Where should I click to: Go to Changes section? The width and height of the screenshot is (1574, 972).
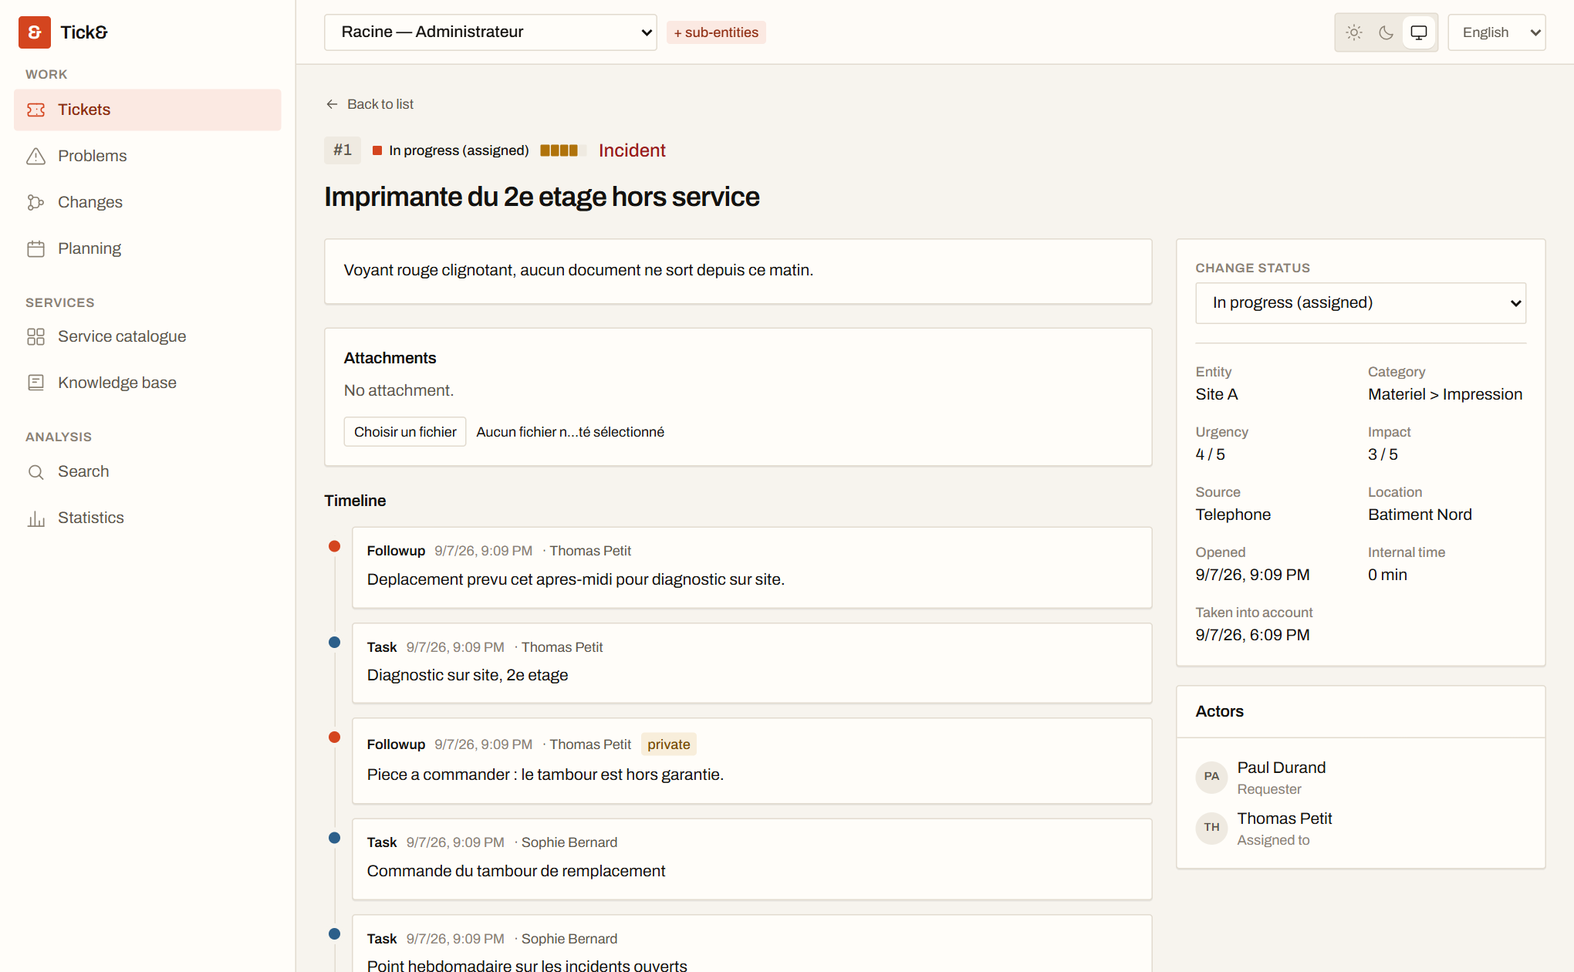click(147, 202)
